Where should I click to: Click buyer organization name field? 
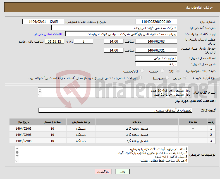(x=114, y=28)
